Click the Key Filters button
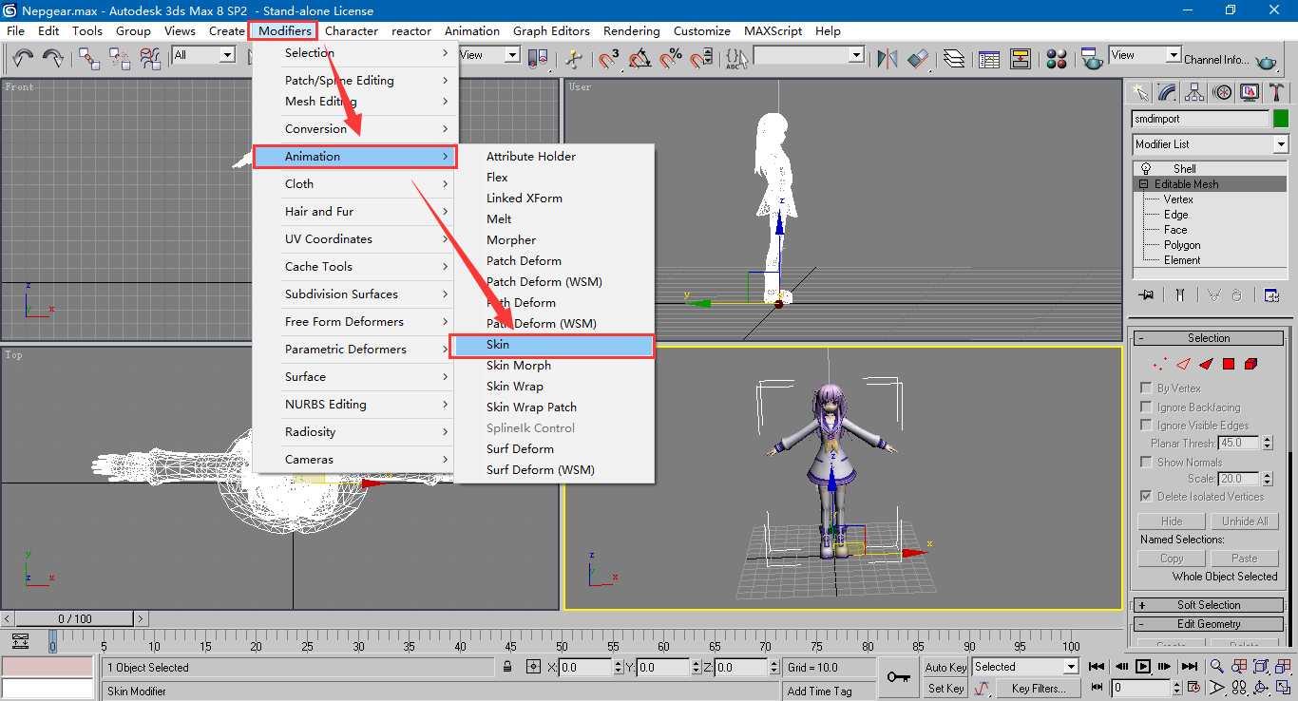 click(1039, 688)
